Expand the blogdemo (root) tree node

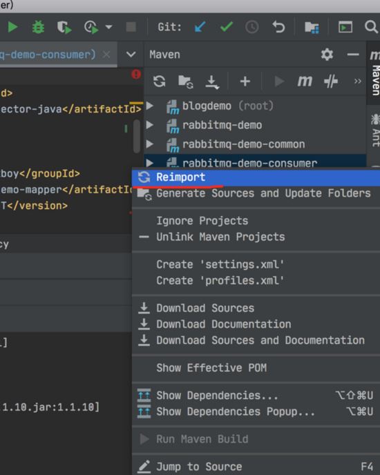click(149, 106)
